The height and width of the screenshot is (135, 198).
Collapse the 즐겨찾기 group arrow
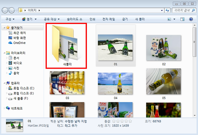pyautogui.click(x=4, y=28)
